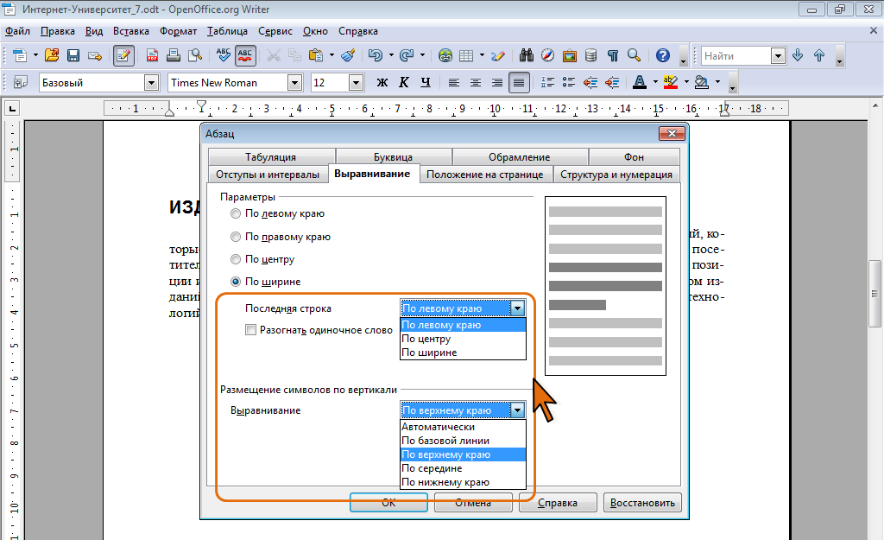Select the Format Paintbrush icon
The image size is (884, 540).
pyautogui.click(x=349, y=55)
